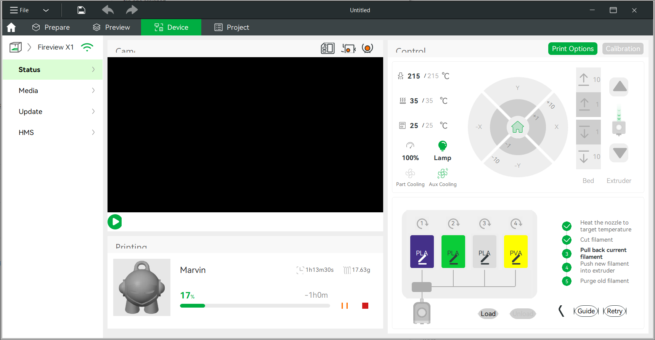Open the File menu dropdown arrow
The width and height of the screenshot is (655, 340).
pyautogui.click(x=46, y=10)
